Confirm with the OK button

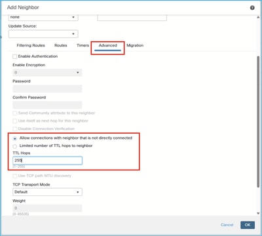[248, 225]
